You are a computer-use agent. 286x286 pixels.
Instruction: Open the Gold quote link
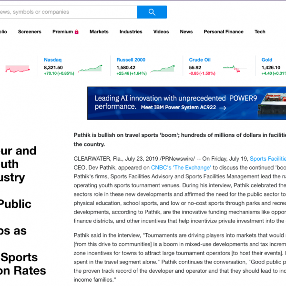267,60
